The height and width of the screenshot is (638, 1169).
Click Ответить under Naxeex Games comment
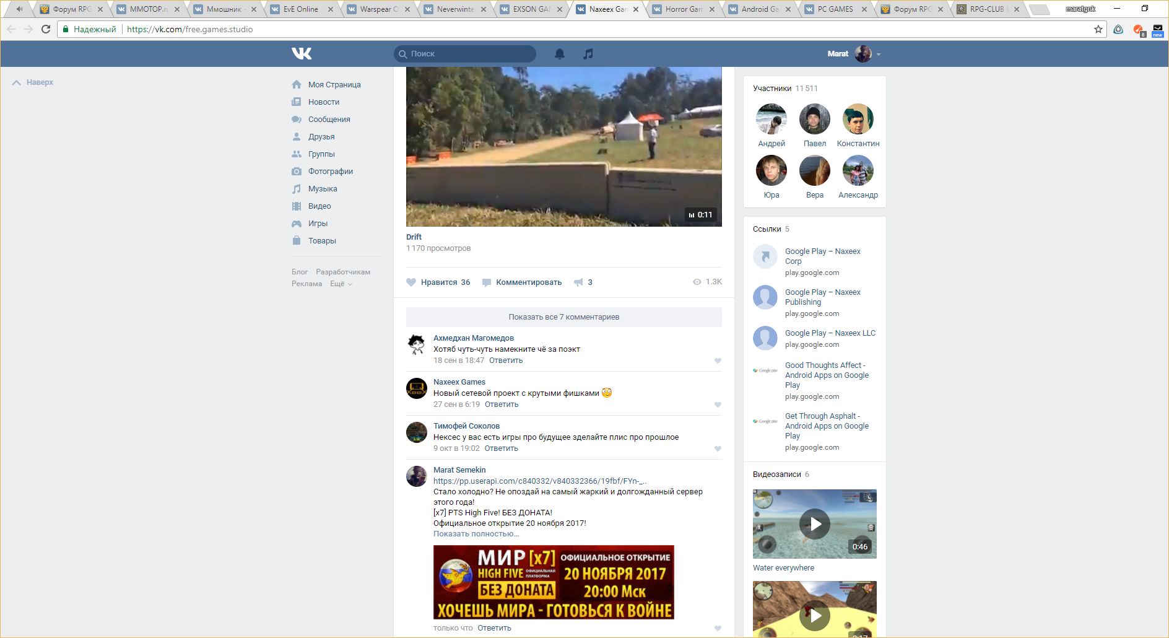point(501,404)
